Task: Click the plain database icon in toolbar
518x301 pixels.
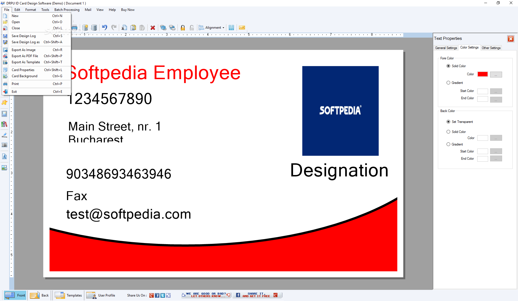Action: (94, 28)
